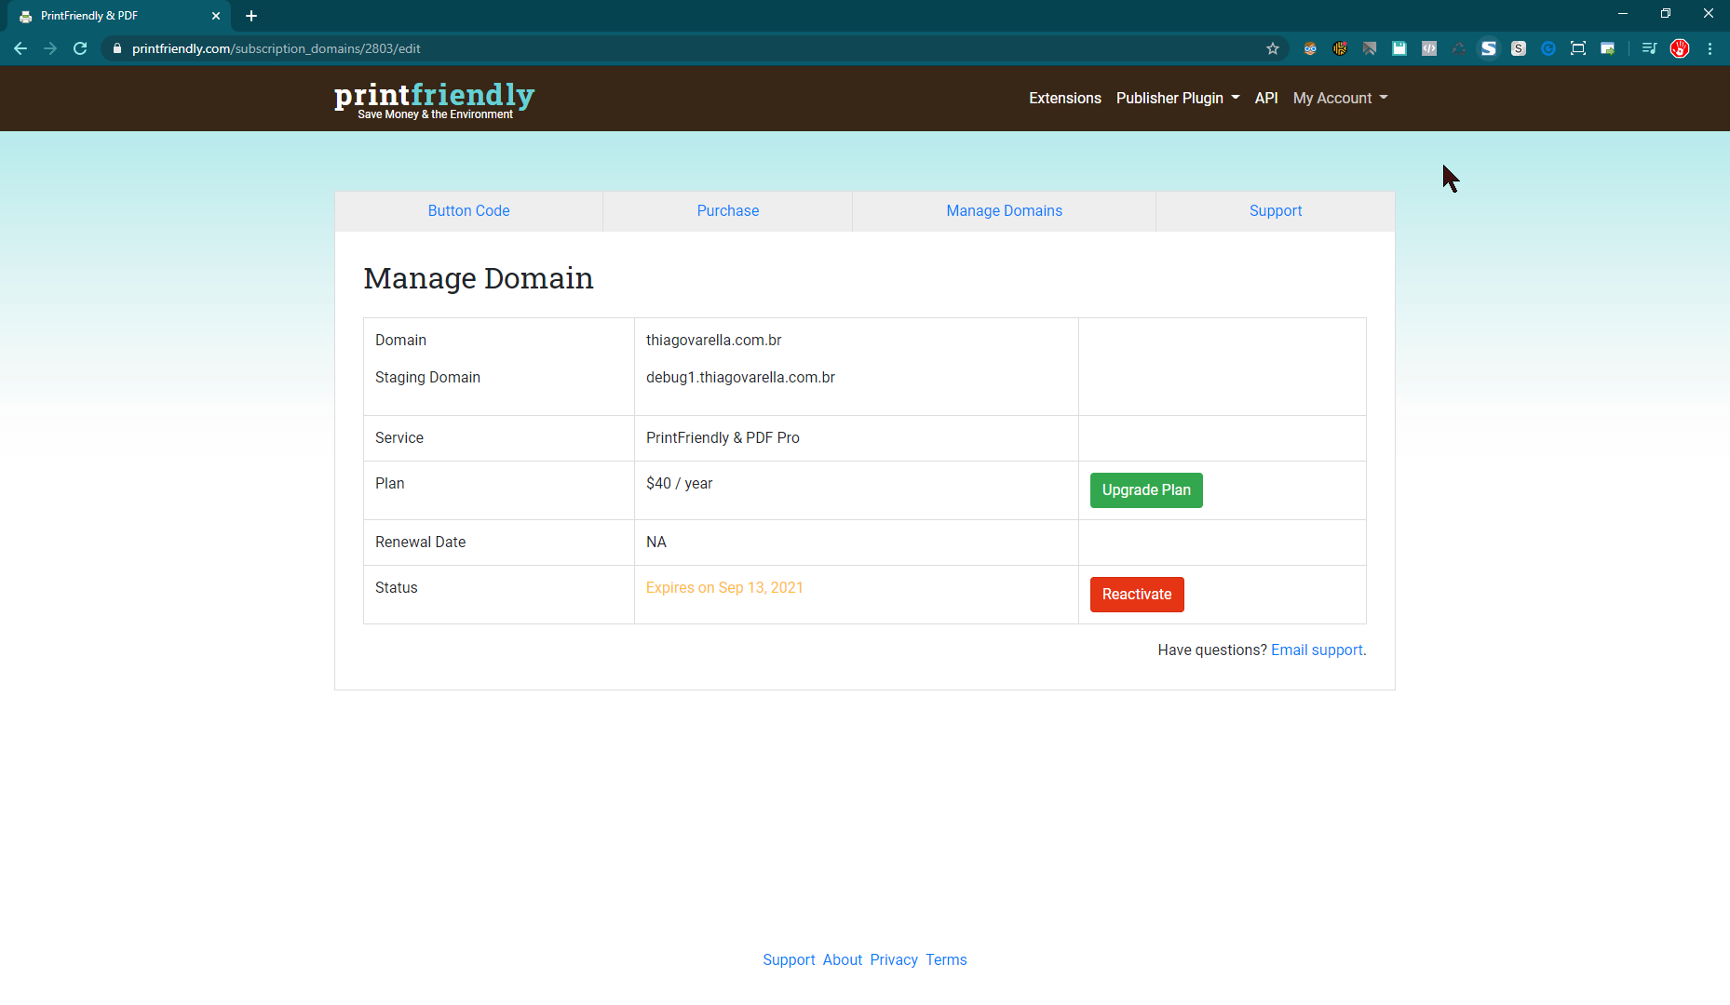Click the window with green arrow extension
Viewport: 1730px width, 1005px height.
tap(1608, 48)
